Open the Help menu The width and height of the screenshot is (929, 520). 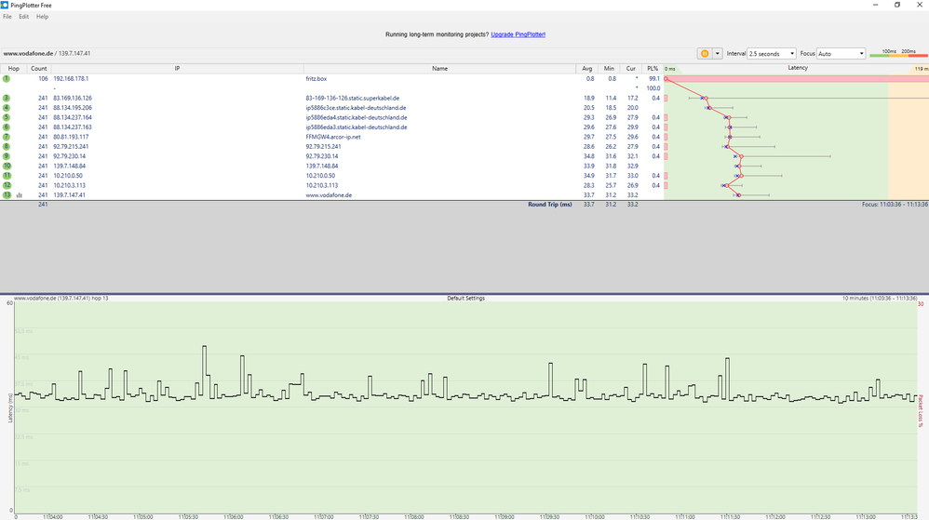coord(42,17)
